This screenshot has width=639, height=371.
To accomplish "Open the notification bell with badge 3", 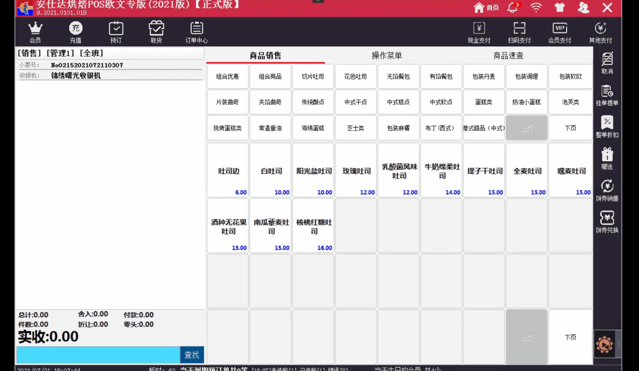I will 513,8.
